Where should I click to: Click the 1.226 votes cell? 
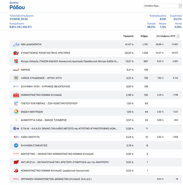(x=145, y=53)
